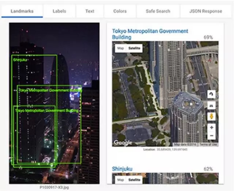Click the Shinjuku result heading
The width and height of the screenshot is (234, 191).
click(x=122, y=169)
